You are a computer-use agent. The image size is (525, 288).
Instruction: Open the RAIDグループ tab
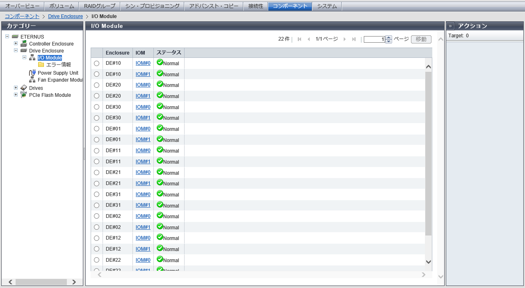point(100,6)
